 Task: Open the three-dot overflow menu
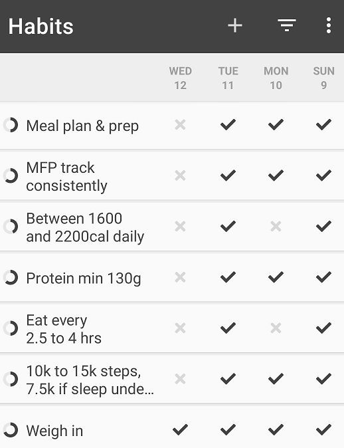click(x=329, y=25)
